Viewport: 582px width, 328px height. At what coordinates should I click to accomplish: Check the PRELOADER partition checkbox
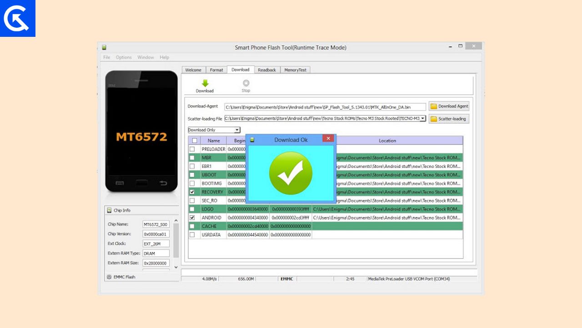(192, 149)
